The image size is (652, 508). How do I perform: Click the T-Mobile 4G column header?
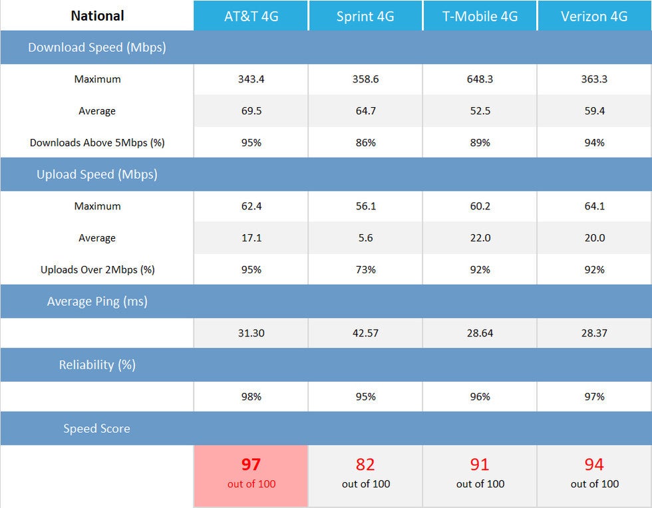tap(480, 16)
